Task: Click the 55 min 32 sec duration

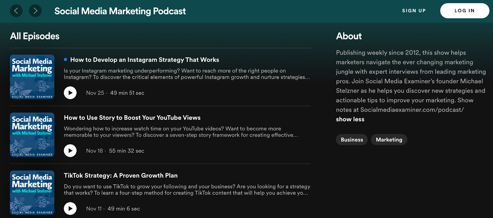Action: [127, 151]
